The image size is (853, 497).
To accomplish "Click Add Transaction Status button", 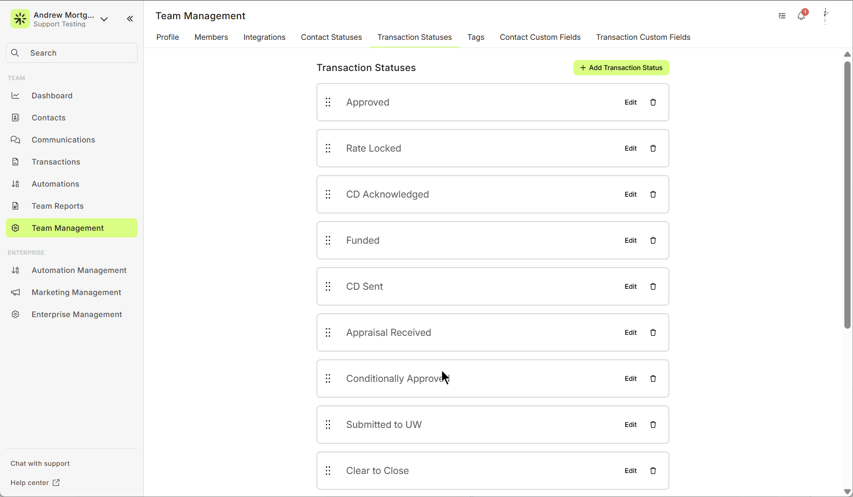I will [621, 68].
